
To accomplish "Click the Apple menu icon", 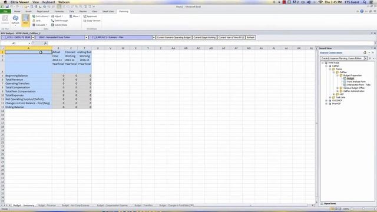I will pyautogui.click(x=5, y=2).
